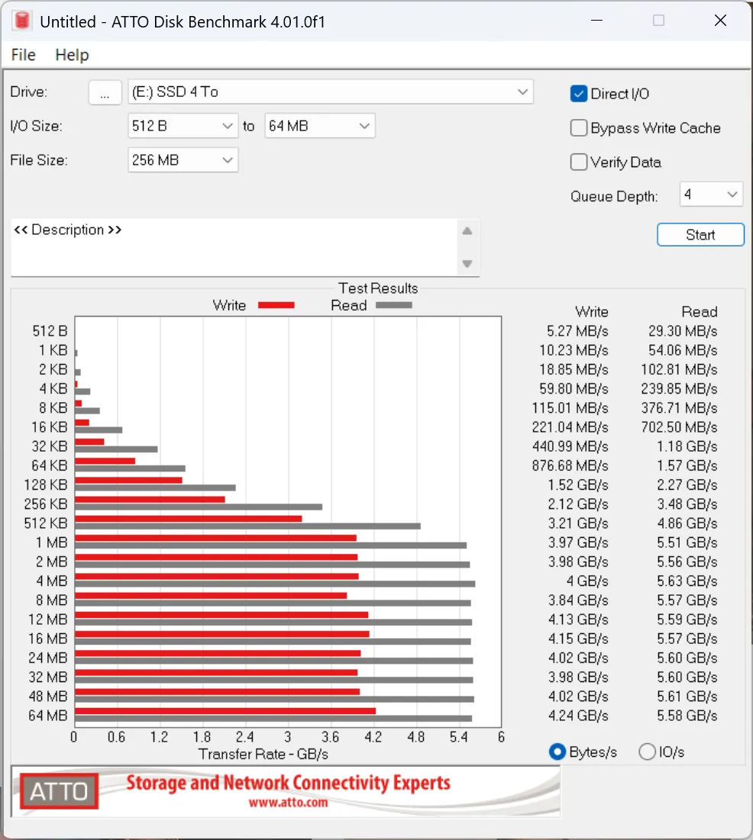
Task: Maximize the ATTO Disk Benchmark window
Action: pyautogui.click(x=658, y=21)
